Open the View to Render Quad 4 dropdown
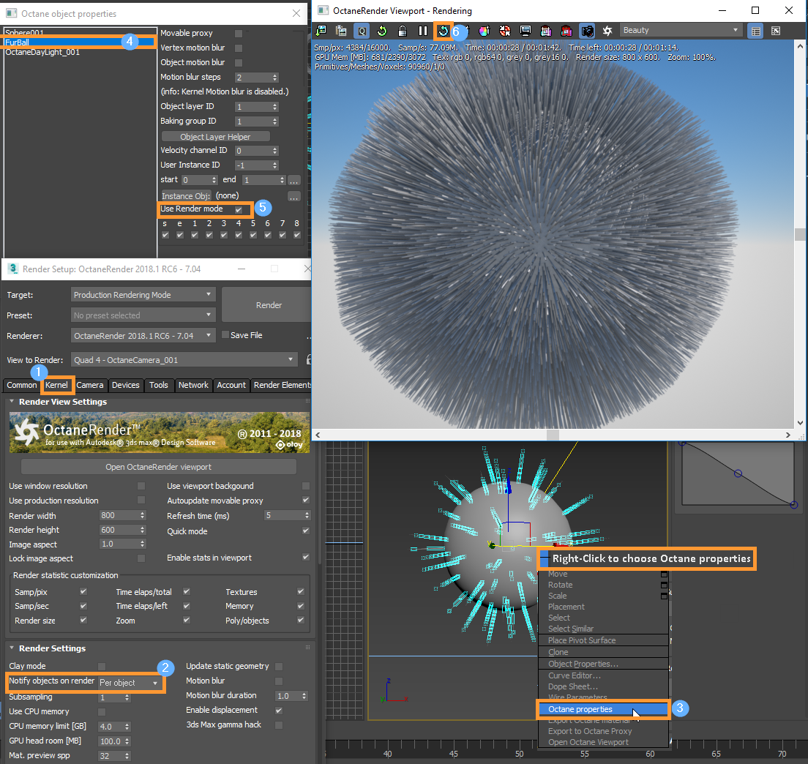The image size is (808, 764). click(x=184, y=359)
